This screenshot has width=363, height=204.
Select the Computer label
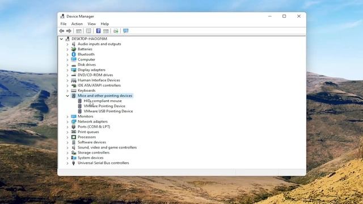(x=86, y=59)
